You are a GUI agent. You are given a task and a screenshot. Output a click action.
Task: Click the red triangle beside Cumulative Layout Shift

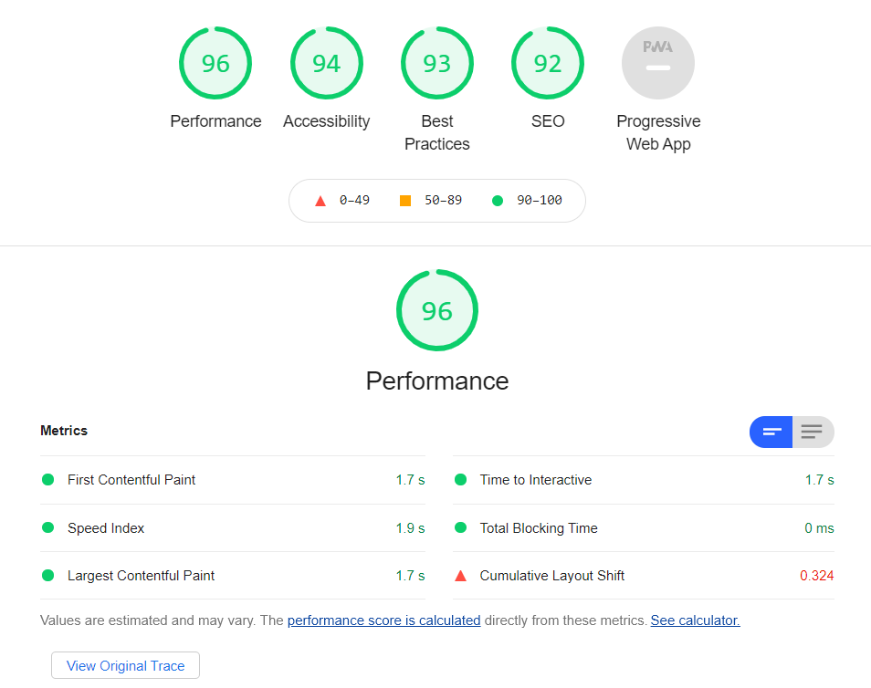click(460, 576)
